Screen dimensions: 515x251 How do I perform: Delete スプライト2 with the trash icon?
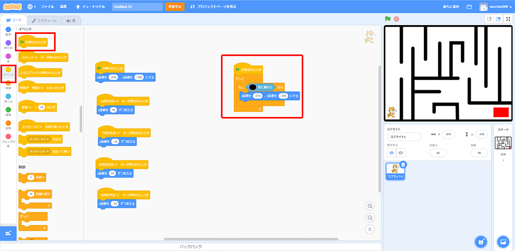click(x=403, y=165)
